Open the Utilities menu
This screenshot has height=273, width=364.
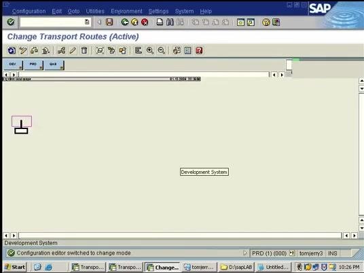95,11
